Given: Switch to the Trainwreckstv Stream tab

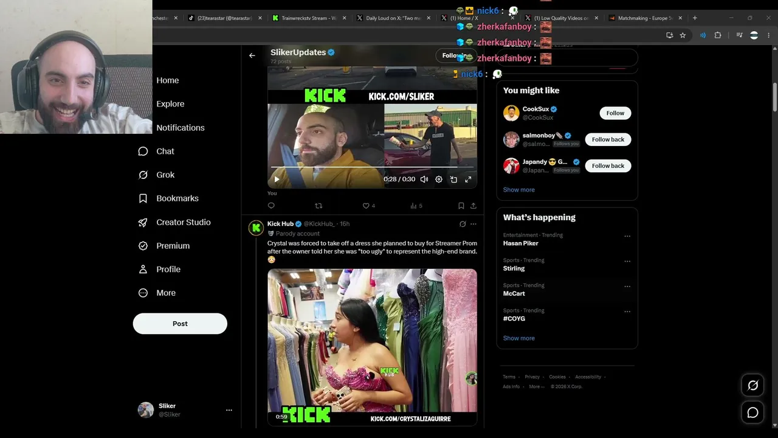Looking at the screenshot, I should point(309,18).
